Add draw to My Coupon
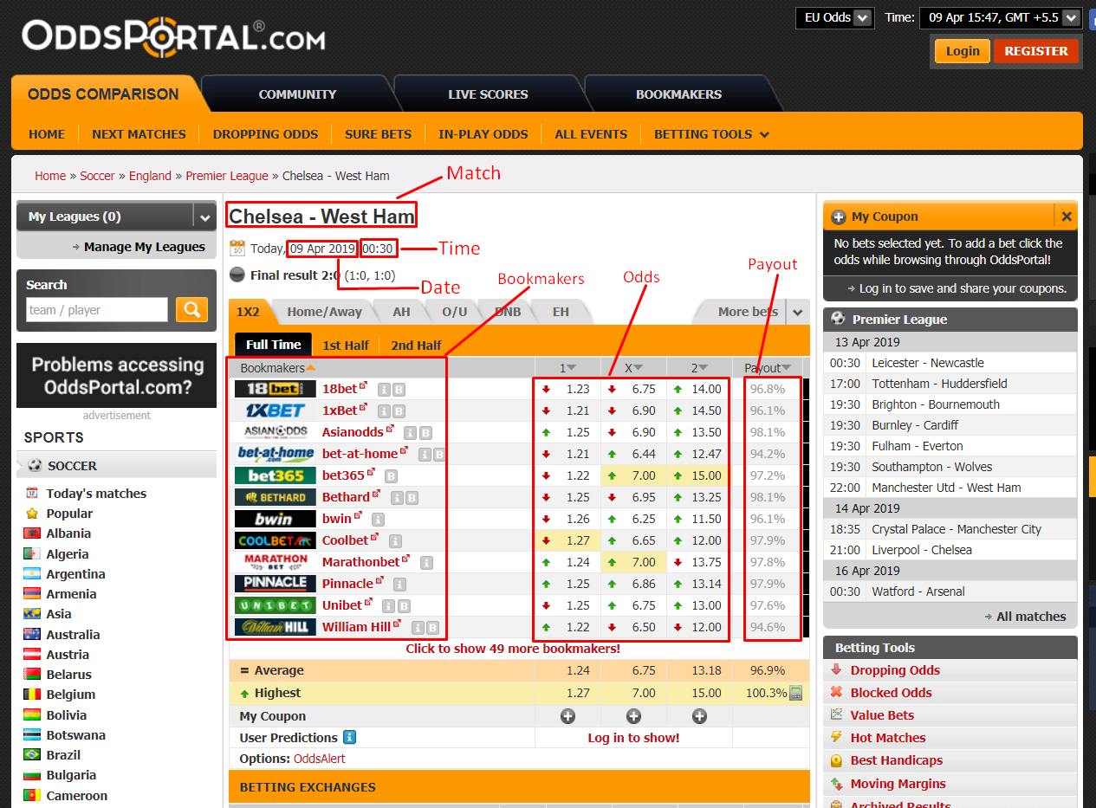The height and width of the screenshot is (808, 1096). tap(633, 716)
